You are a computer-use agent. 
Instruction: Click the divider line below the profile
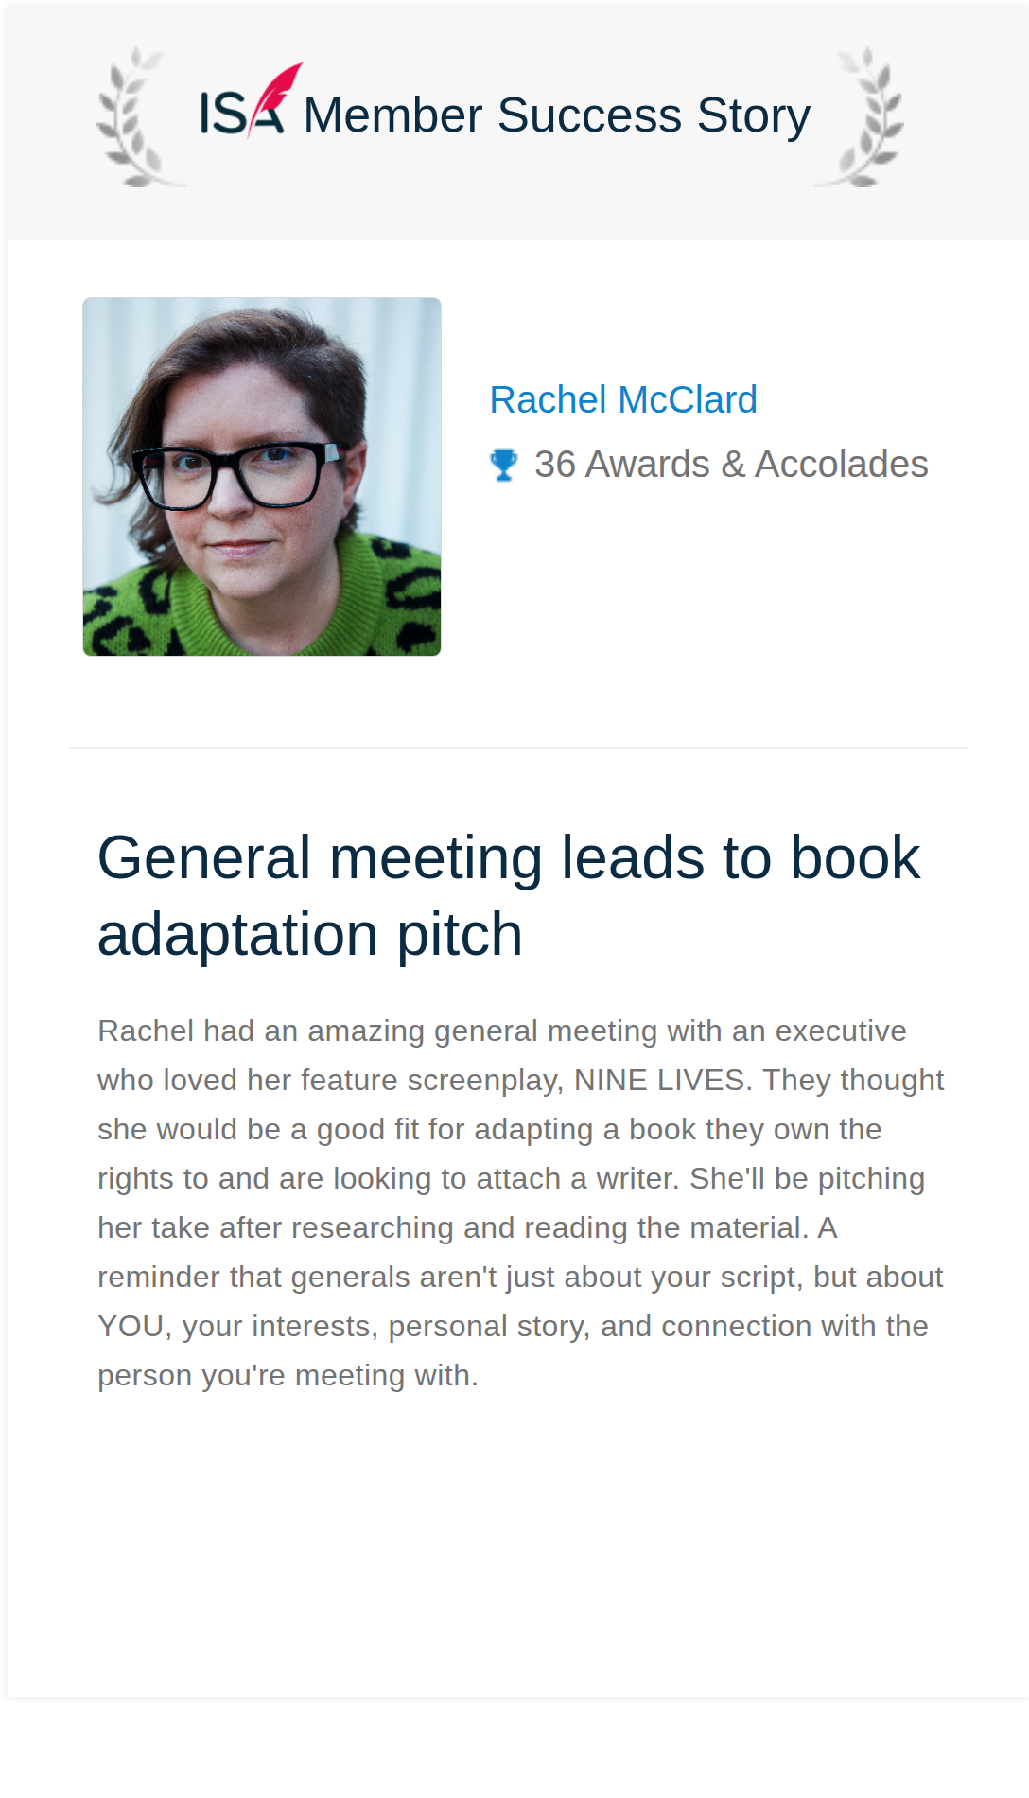click(x=518, y=748)
